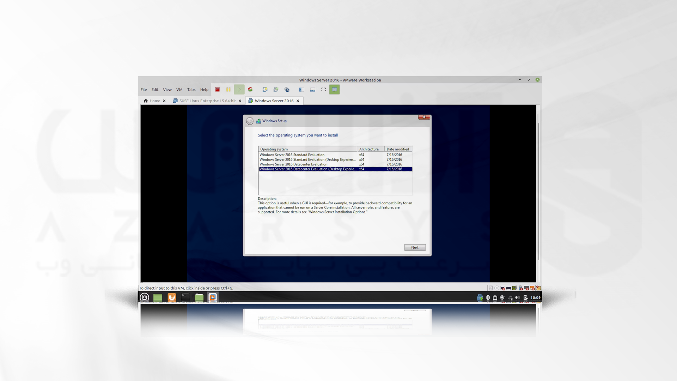
Task: Open Snapshot Manager from the toolbar
Action: click(x=287, y=90)
